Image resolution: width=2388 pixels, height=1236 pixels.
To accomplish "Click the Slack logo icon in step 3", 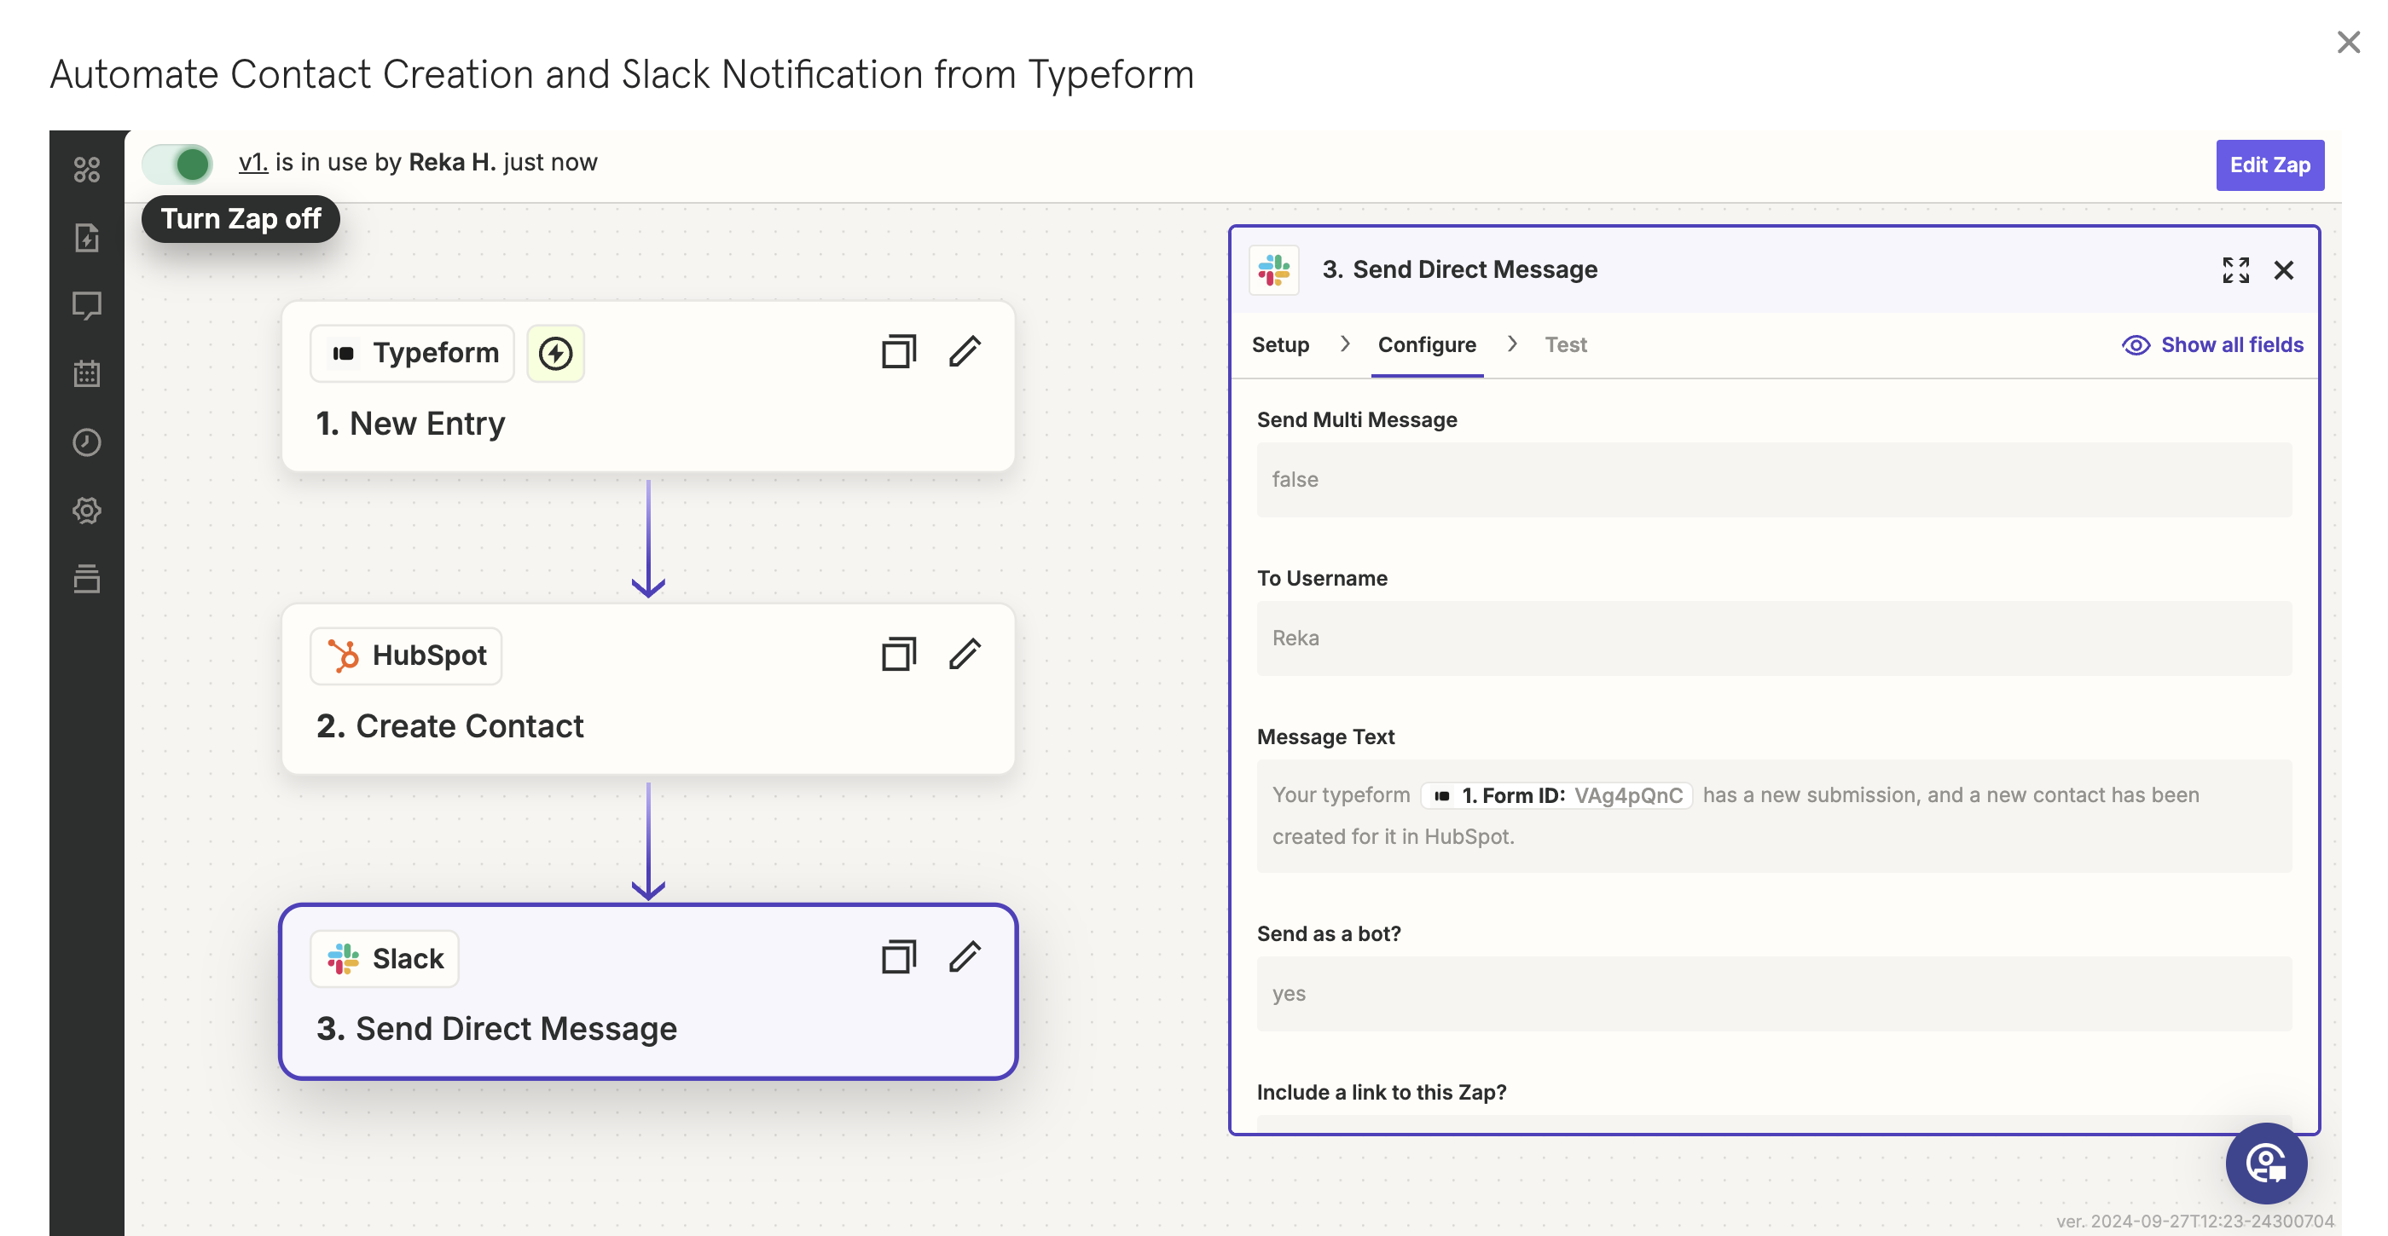I will (342, 957).
